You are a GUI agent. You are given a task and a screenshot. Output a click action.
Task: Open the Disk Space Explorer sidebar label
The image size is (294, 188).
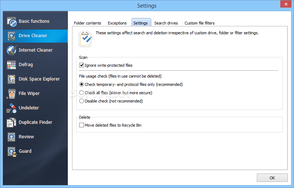(39, 79)
